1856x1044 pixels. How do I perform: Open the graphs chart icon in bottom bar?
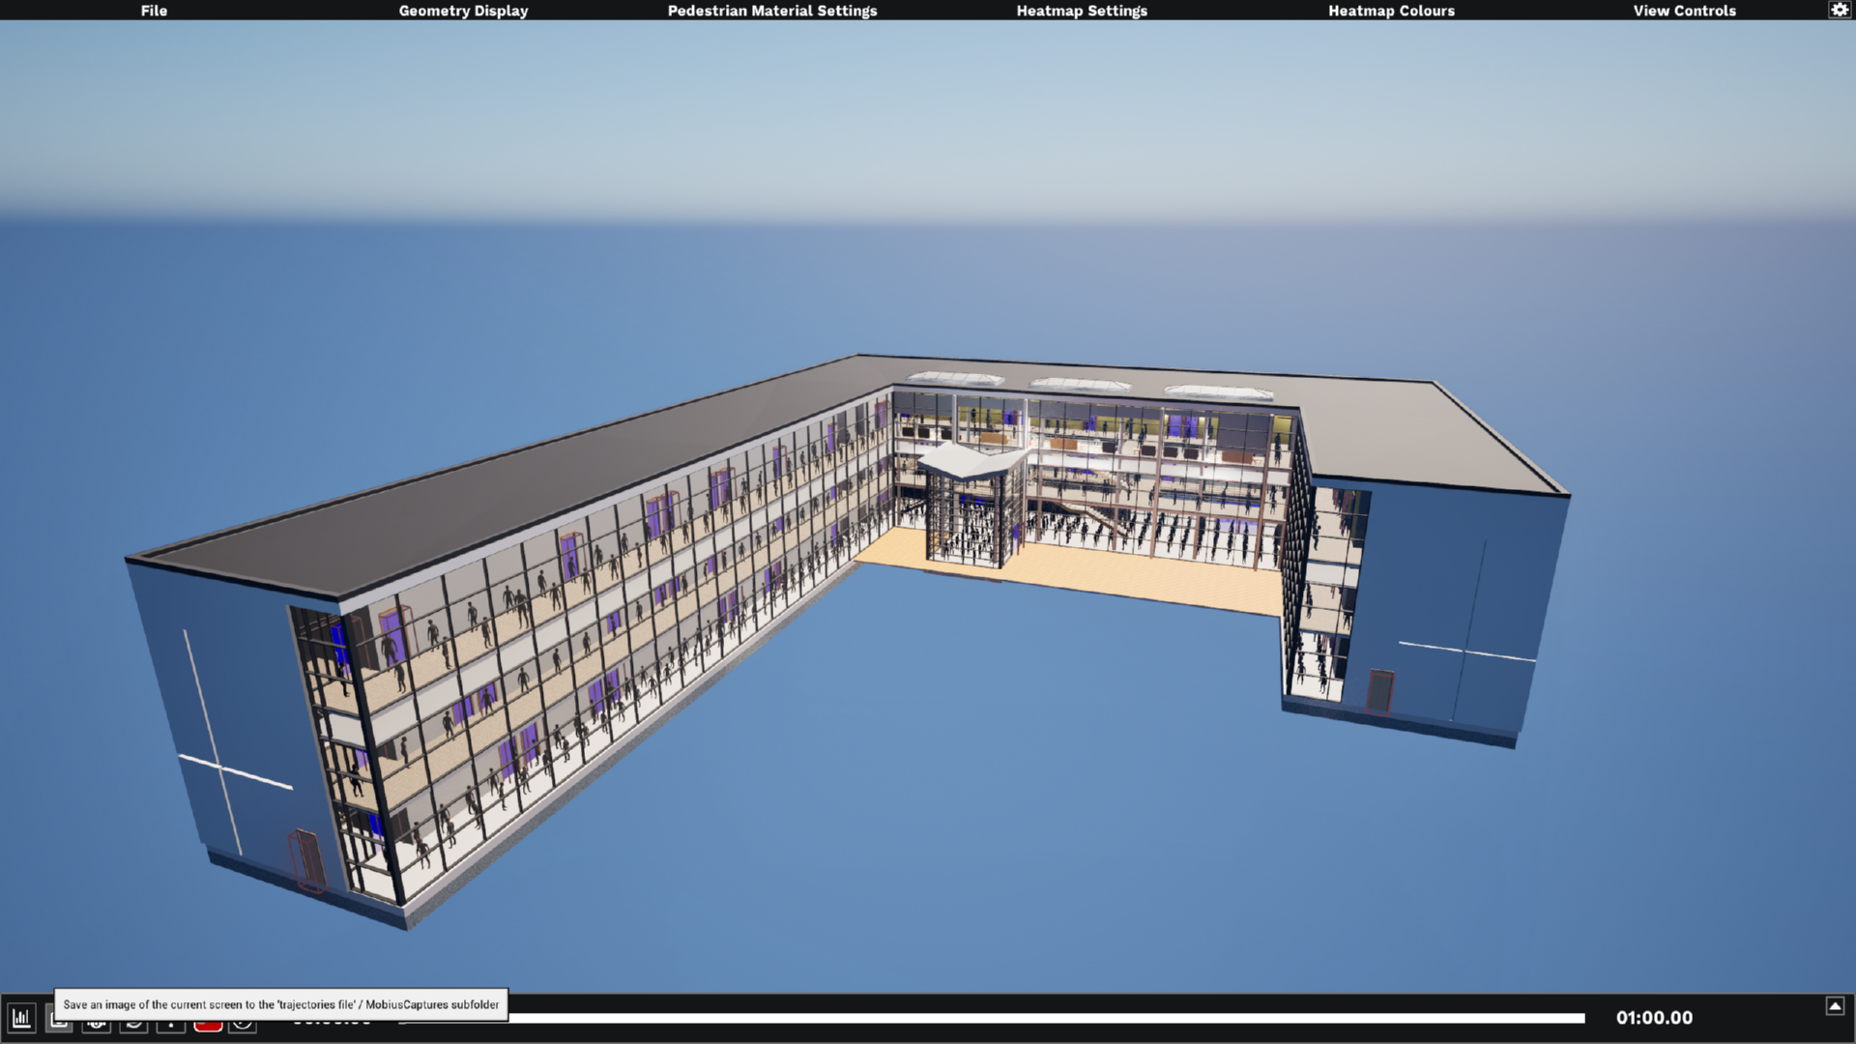[x=21, y=1018]
